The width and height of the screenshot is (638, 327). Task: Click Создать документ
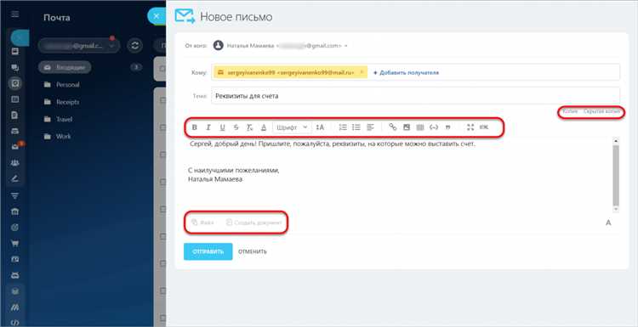tap(253, 223)
